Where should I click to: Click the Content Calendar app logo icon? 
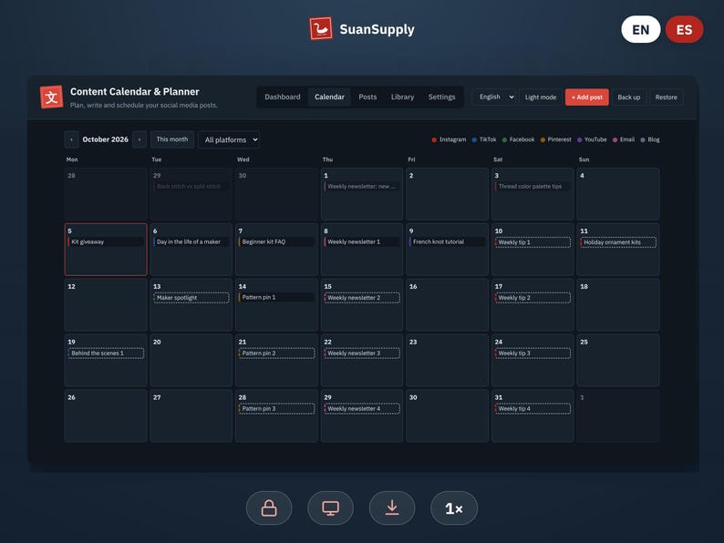click(51, 97)
